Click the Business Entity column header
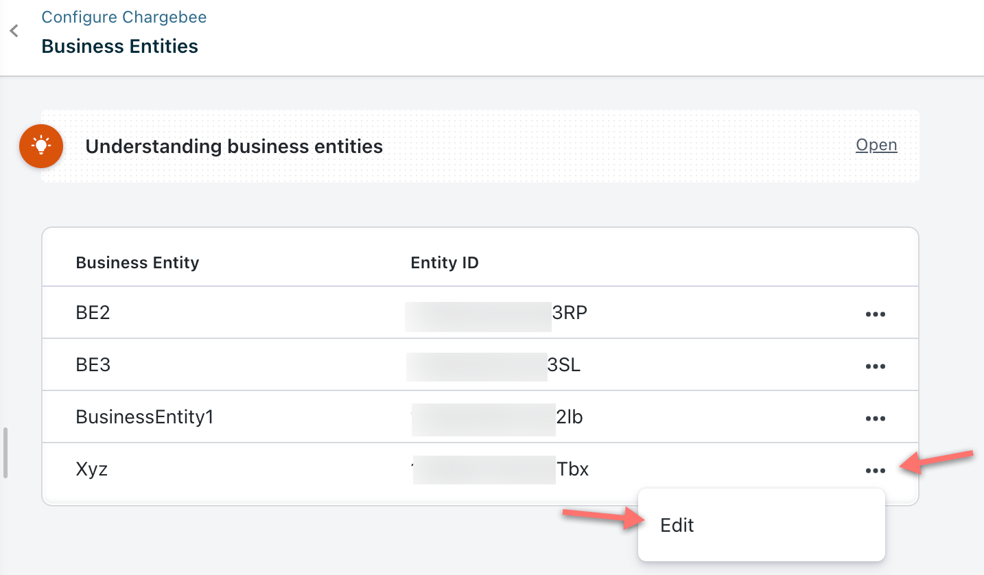The height and width of the screenshot is (575, 984). tap(137, 263)
